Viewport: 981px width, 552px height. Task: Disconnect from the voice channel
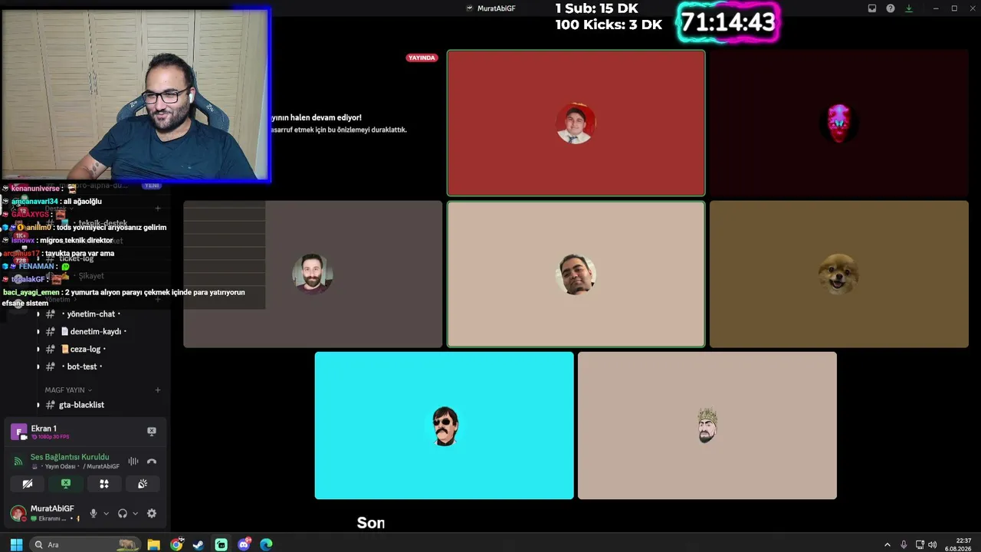coord(152,462)
